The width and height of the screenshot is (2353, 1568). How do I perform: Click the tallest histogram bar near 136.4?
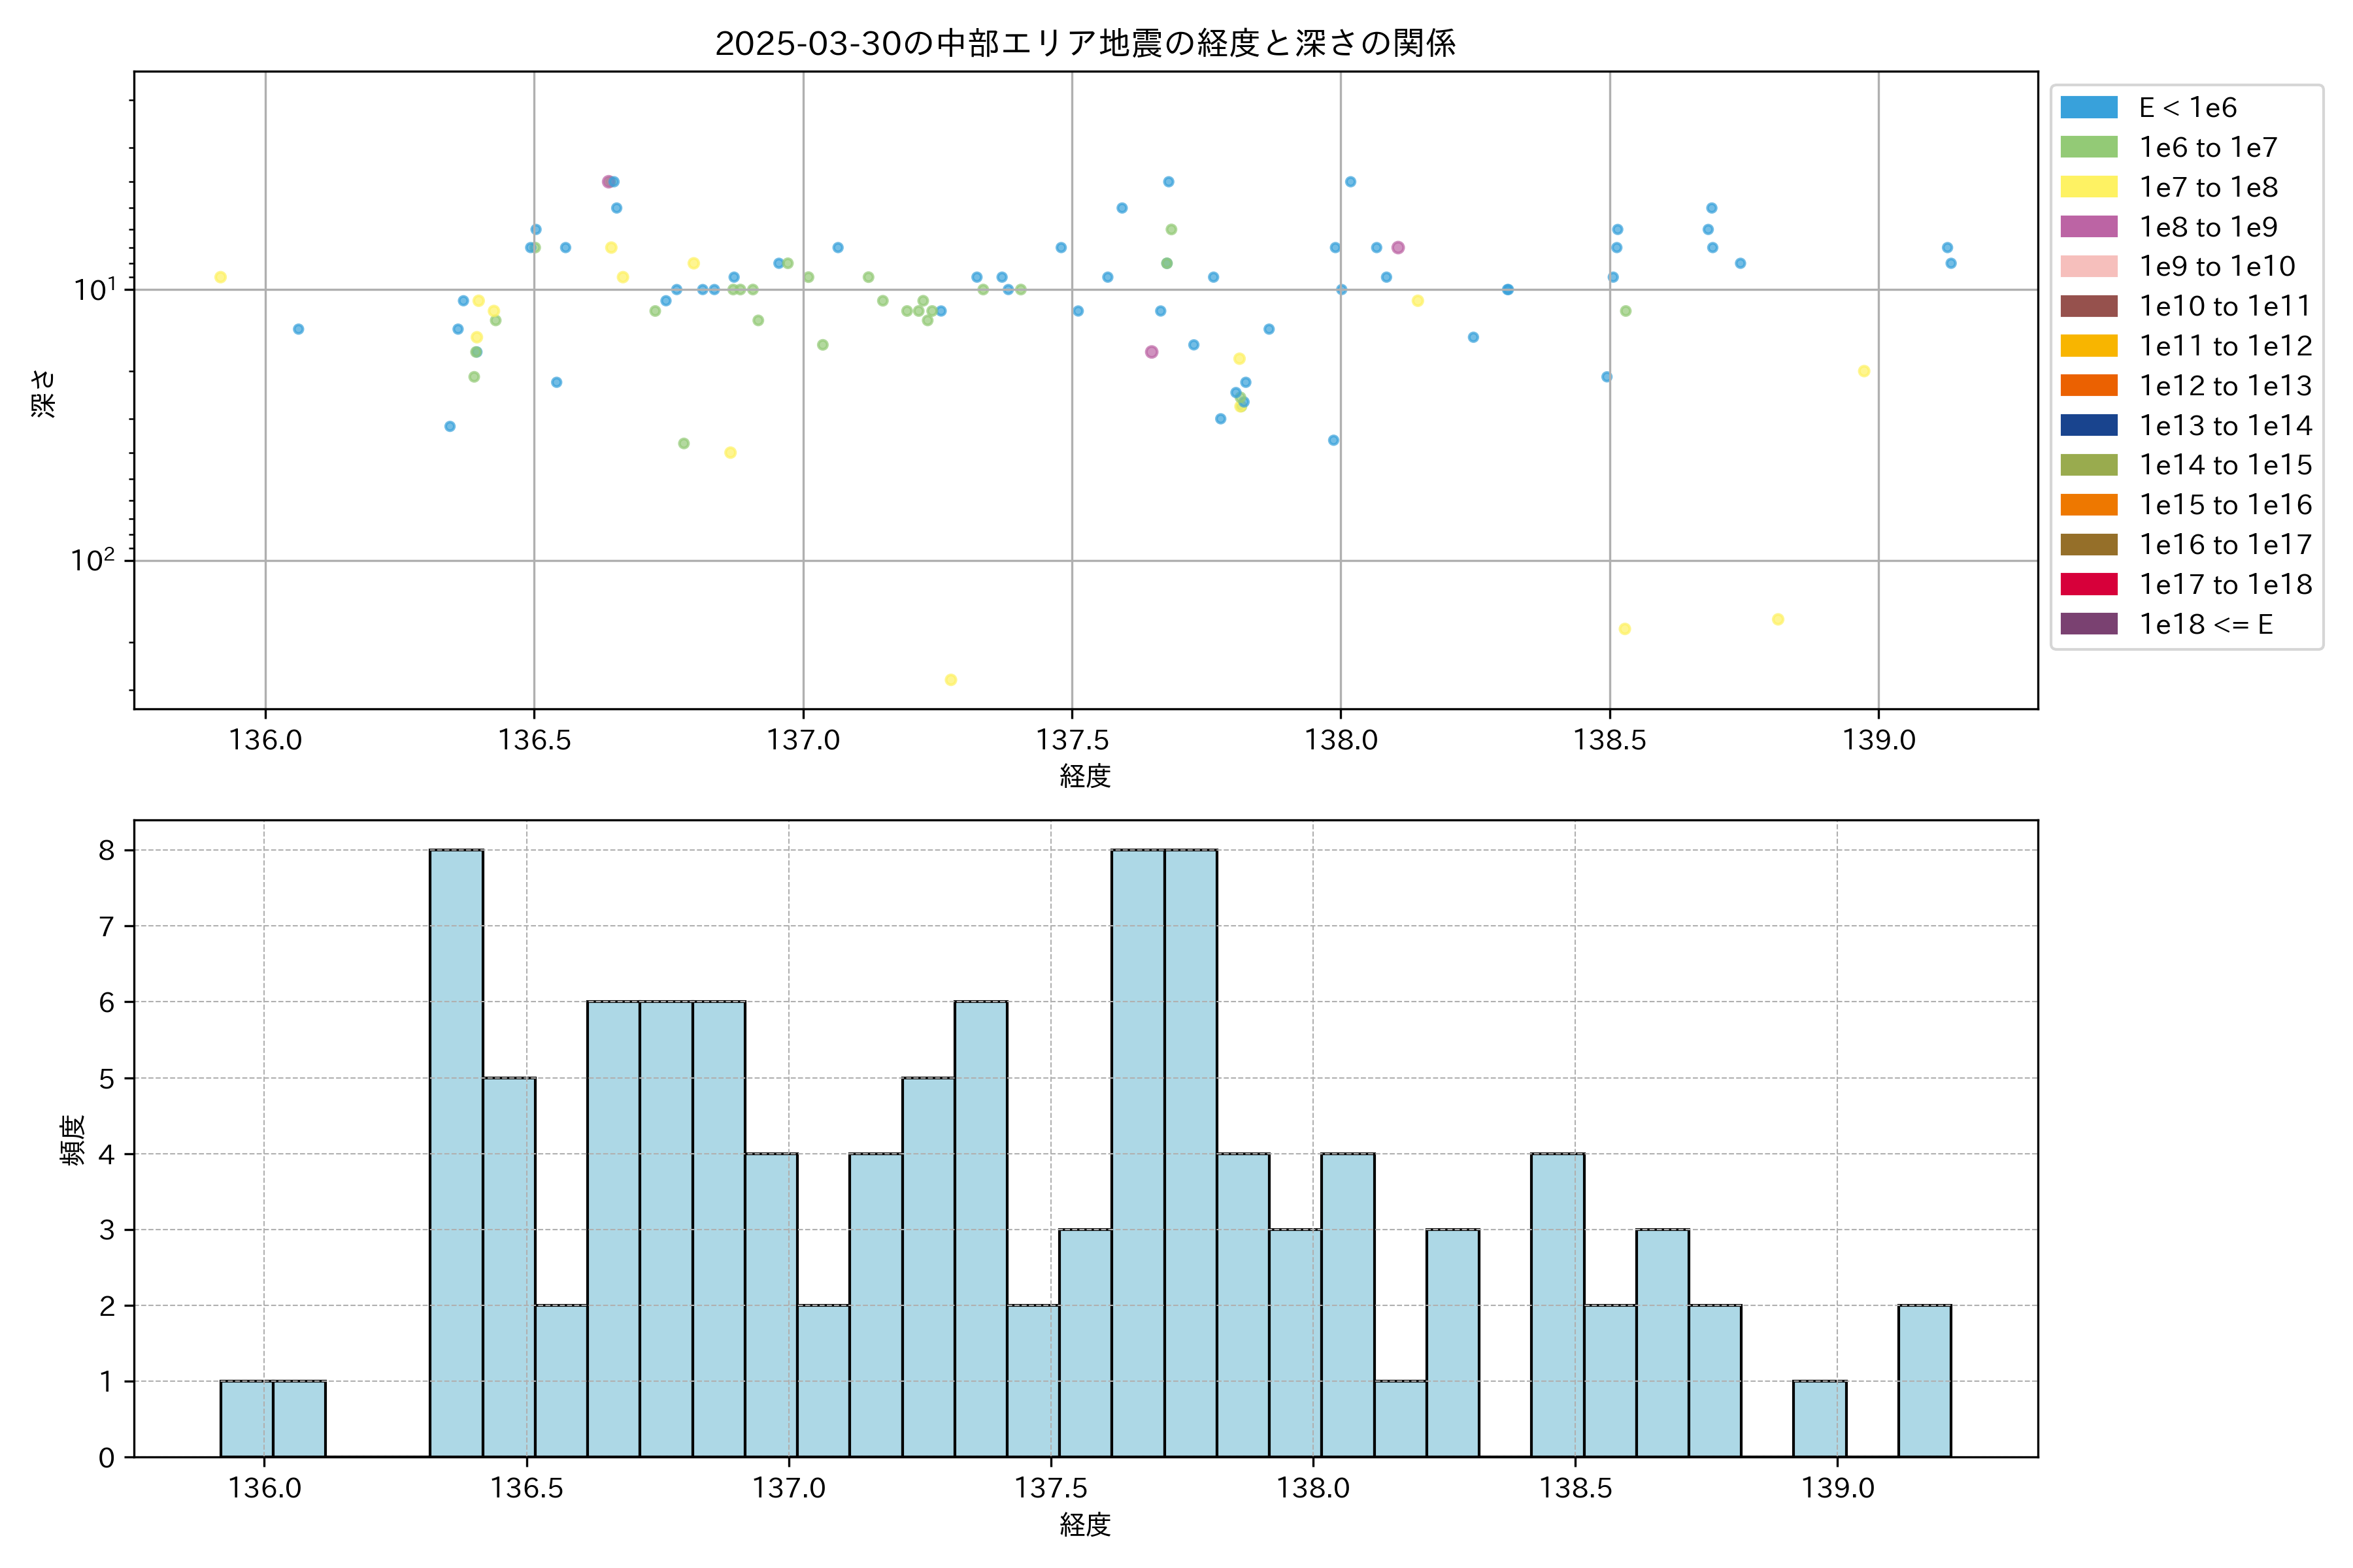click(x=456, y=1152)
